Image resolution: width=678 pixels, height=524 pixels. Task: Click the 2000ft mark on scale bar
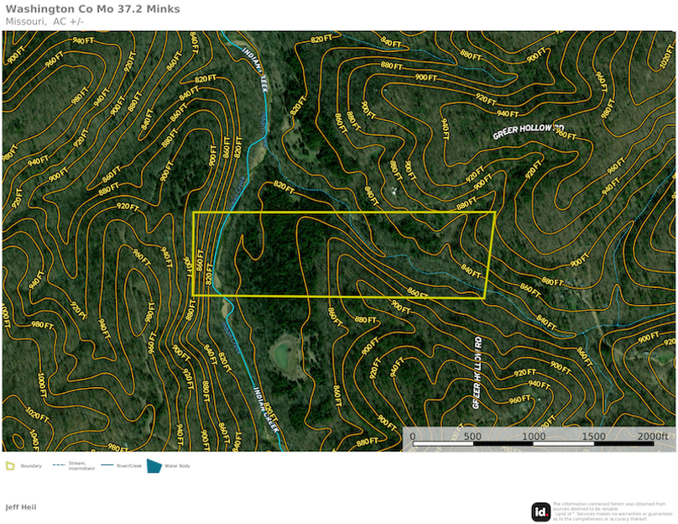652,437
